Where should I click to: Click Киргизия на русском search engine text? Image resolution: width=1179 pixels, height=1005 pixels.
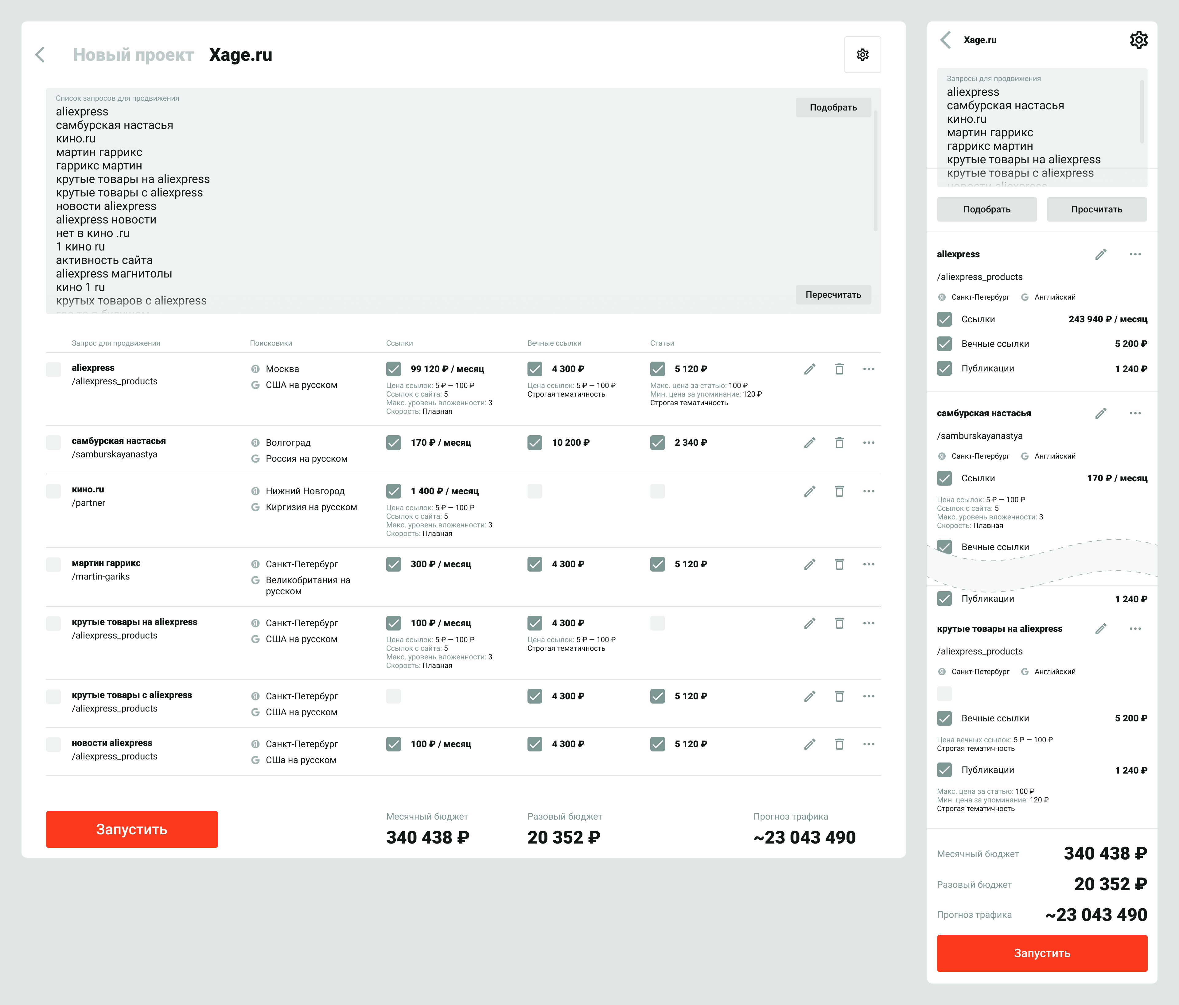click(311, 507)
